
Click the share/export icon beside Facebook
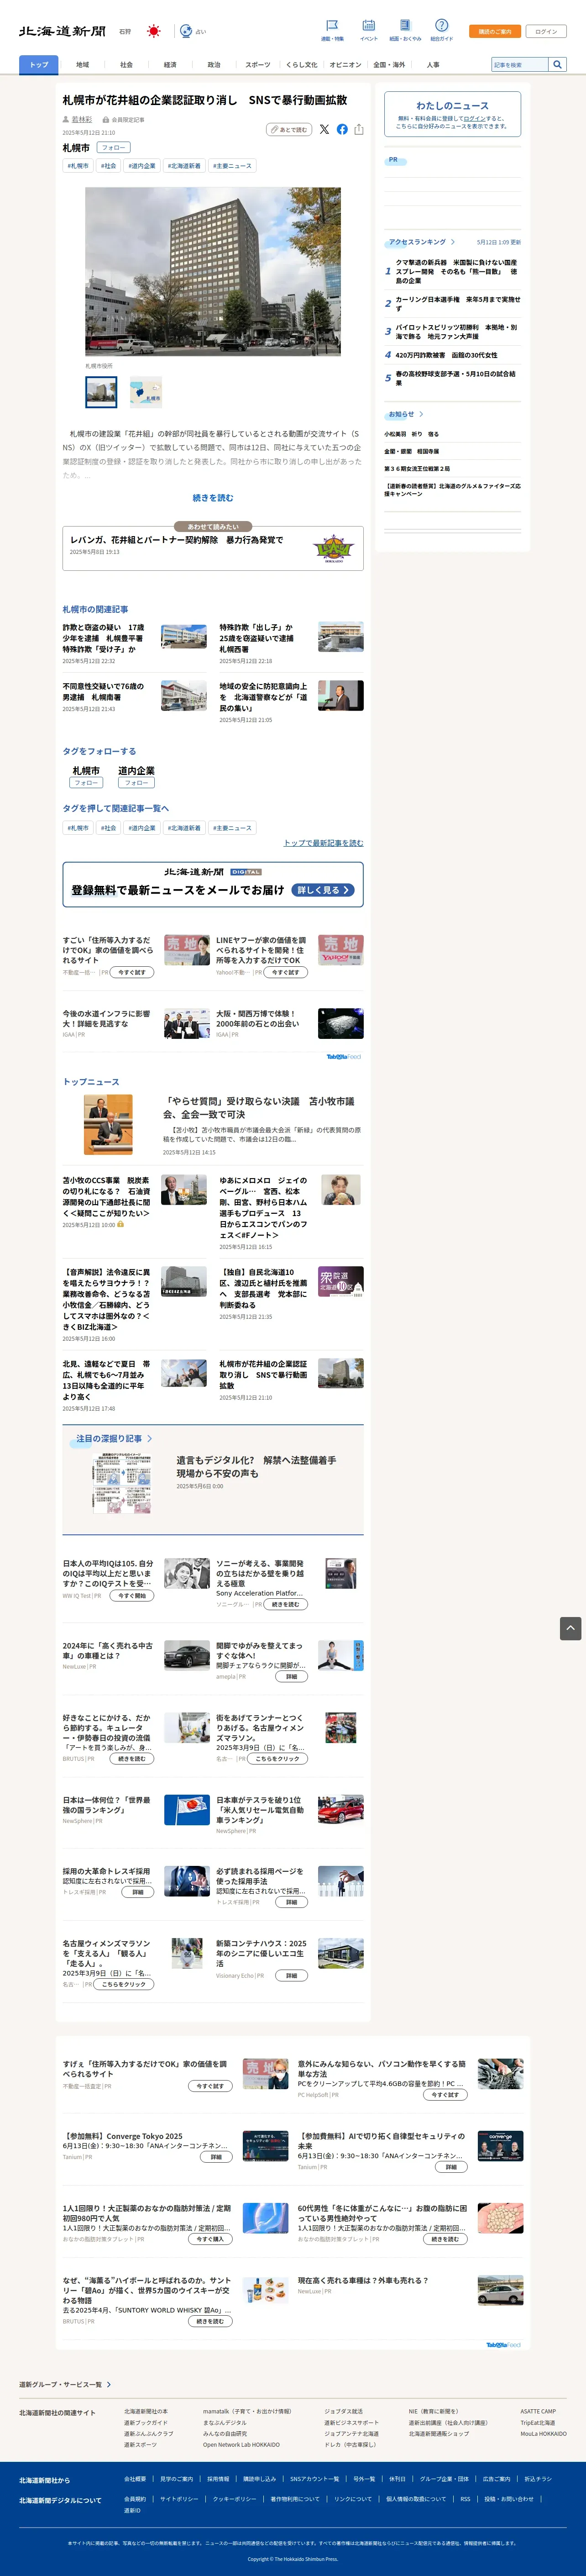(x=359, y=129)
